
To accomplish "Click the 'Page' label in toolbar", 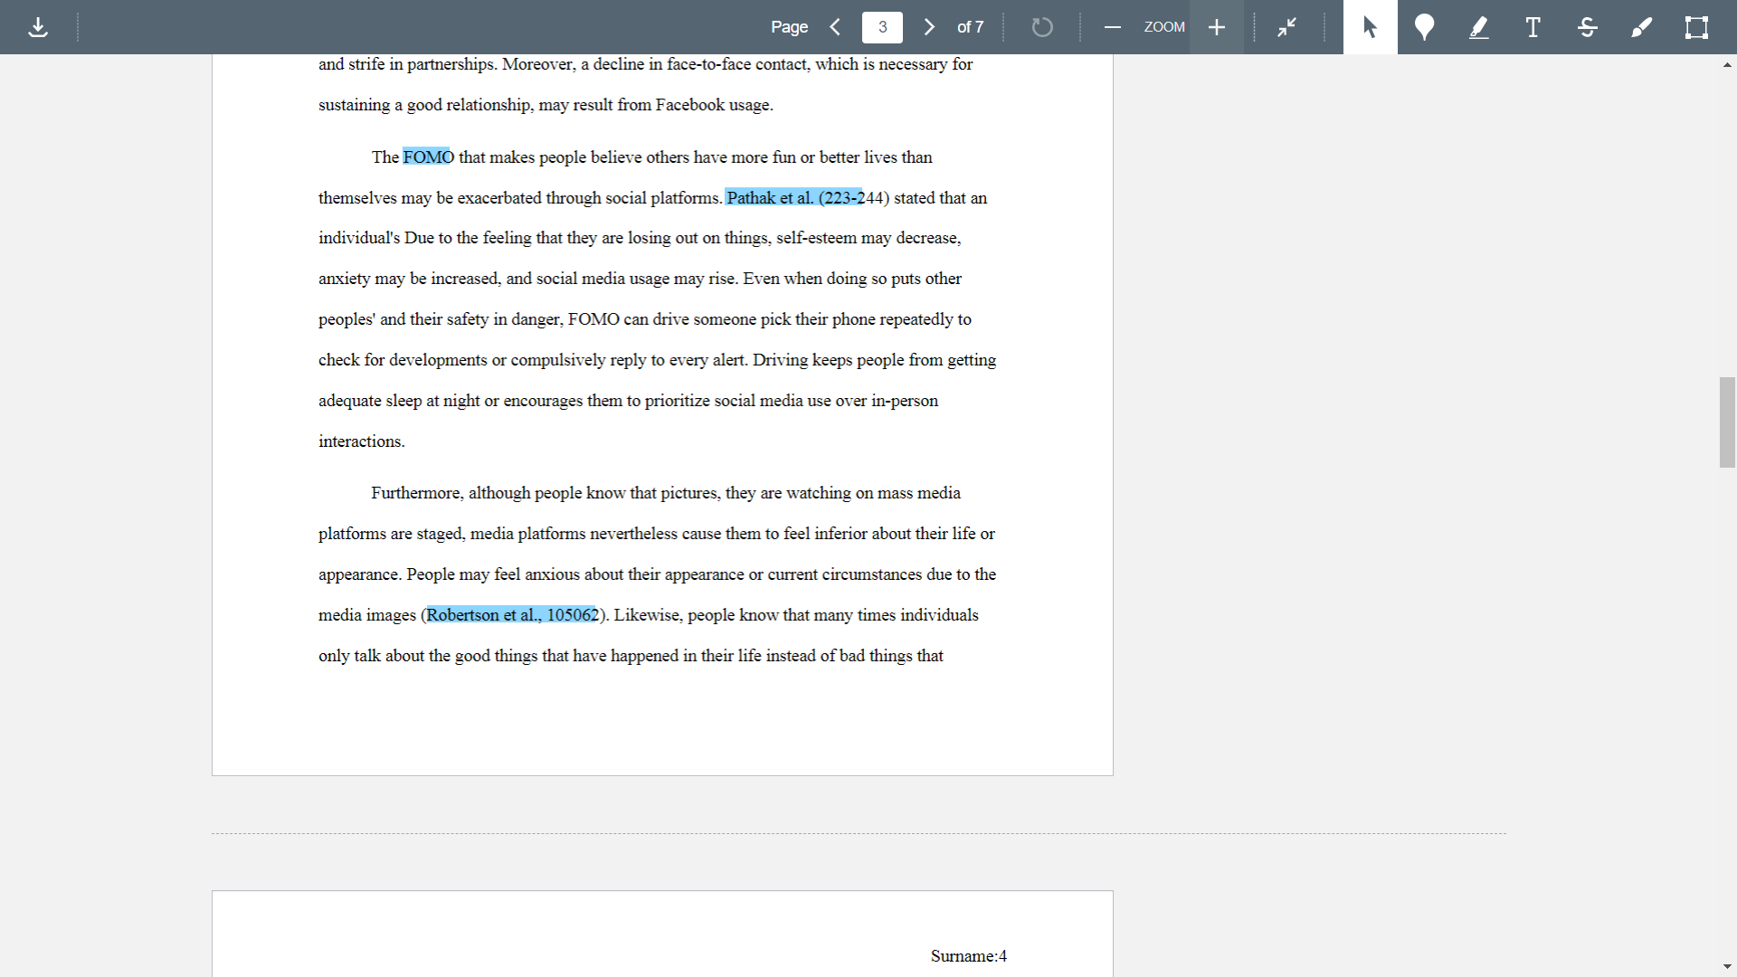I will [789, 27].
